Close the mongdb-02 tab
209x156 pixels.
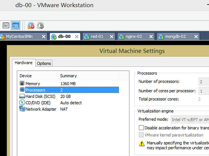[196, 37]
